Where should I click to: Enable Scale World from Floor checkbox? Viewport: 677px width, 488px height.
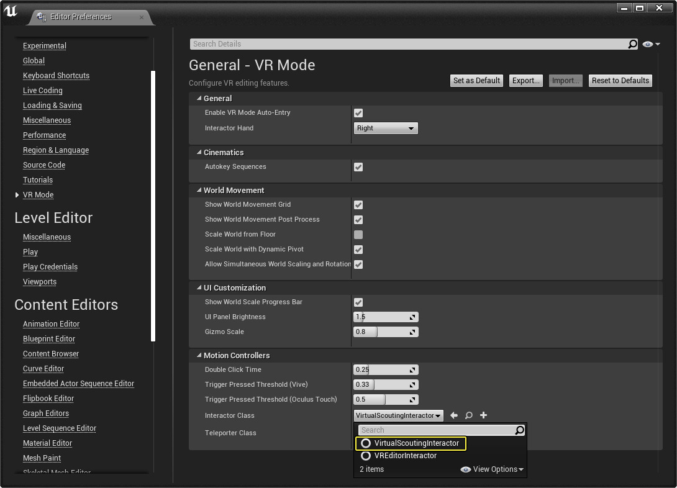click(x=358, y=235)
